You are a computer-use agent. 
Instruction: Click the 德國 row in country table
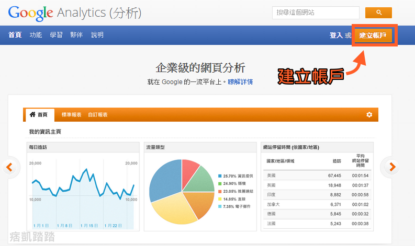pos(317,214)
